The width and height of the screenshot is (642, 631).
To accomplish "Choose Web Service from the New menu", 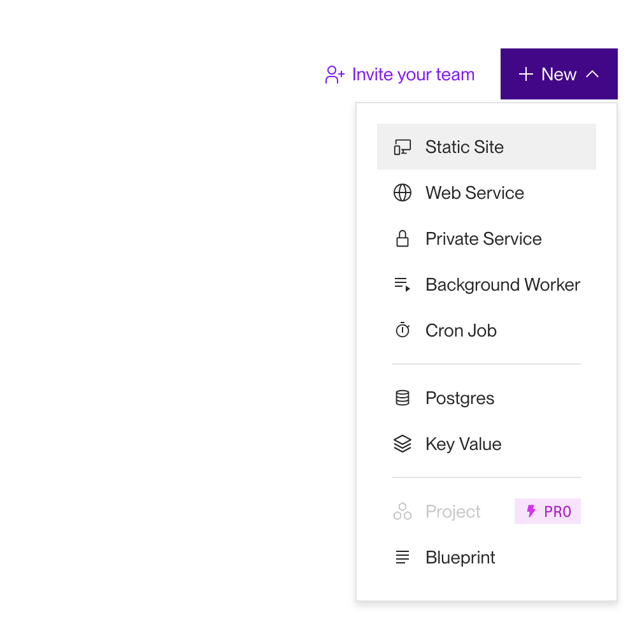I will click(474, 192).
